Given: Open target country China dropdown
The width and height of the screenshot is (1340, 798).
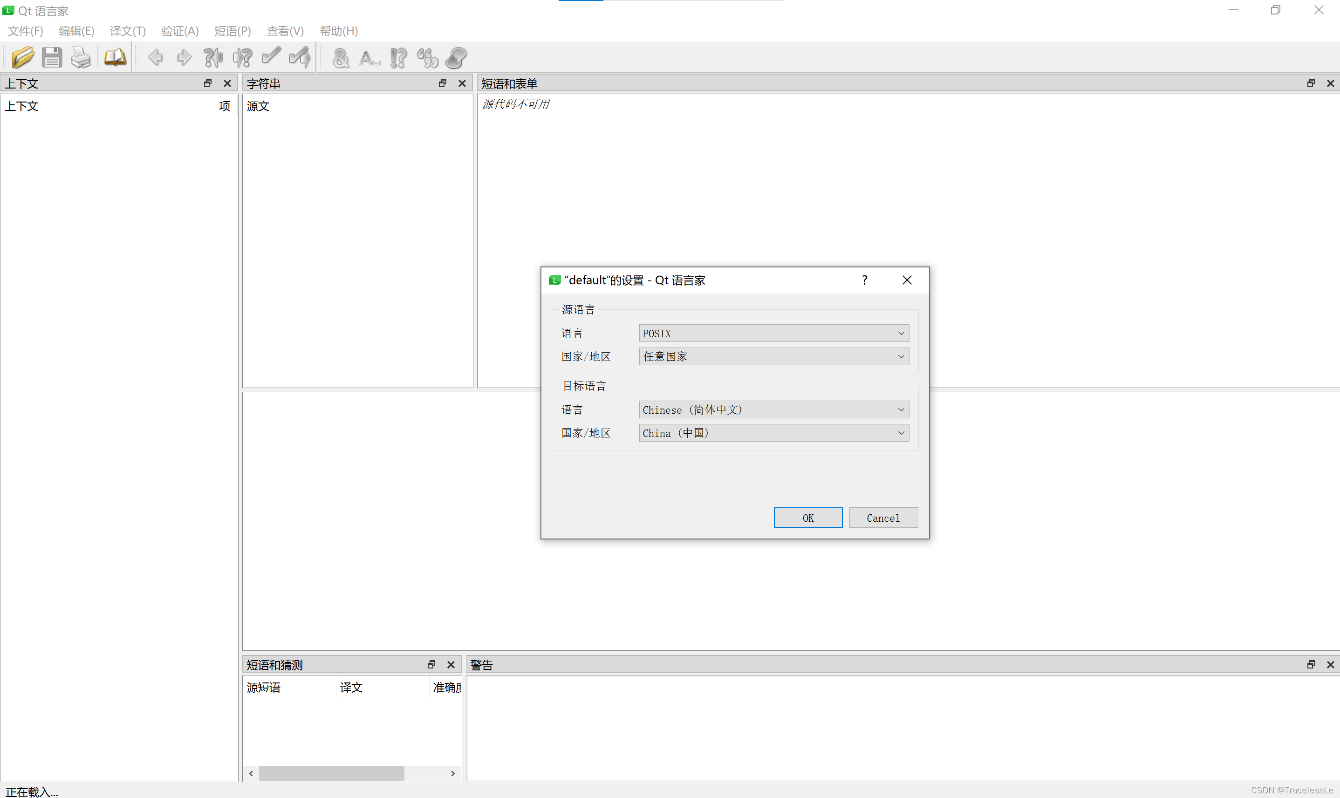Looking at the screenshot, I should (774, 433).
